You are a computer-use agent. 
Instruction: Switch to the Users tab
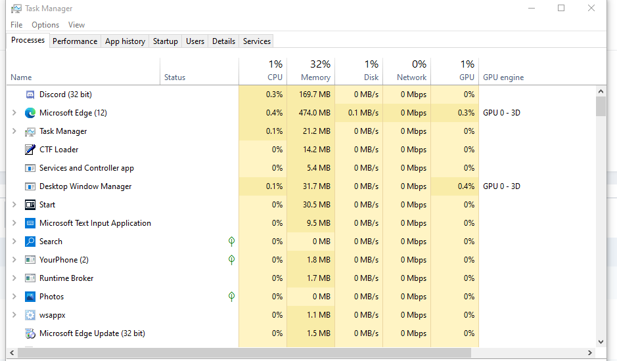[x=195, y=41]
